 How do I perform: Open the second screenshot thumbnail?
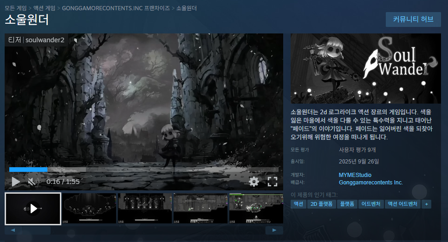pyautogui.click(x=89, y=209)
